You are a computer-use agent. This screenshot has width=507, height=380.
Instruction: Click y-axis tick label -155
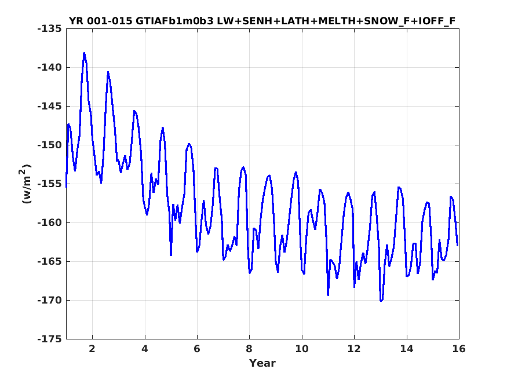(x=49, y=184)
